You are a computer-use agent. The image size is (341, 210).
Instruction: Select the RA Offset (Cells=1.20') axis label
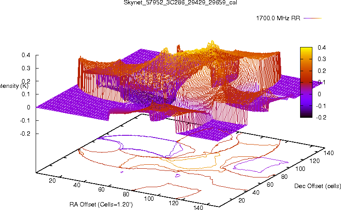point(101,204)
